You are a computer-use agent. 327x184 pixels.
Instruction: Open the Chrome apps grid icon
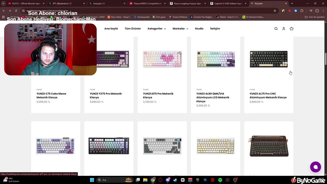click(3, 17)
